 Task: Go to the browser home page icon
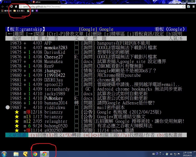point(16,7)
